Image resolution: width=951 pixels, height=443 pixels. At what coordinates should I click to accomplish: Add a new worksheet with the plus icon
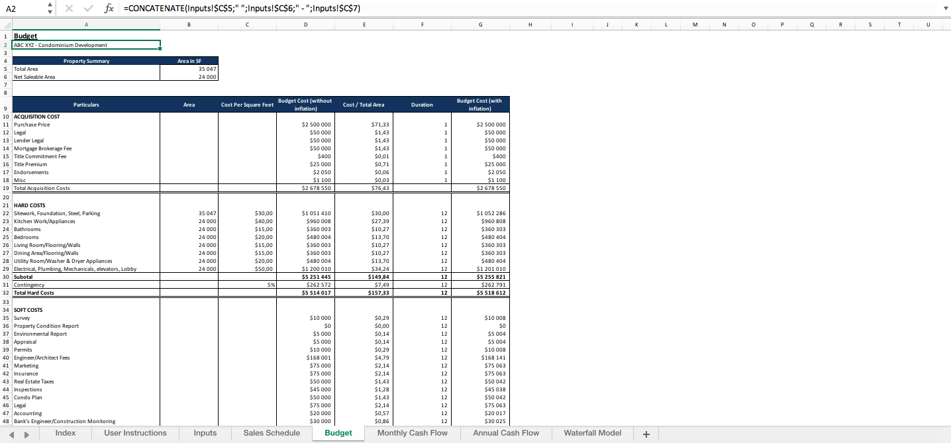[646, 434]
